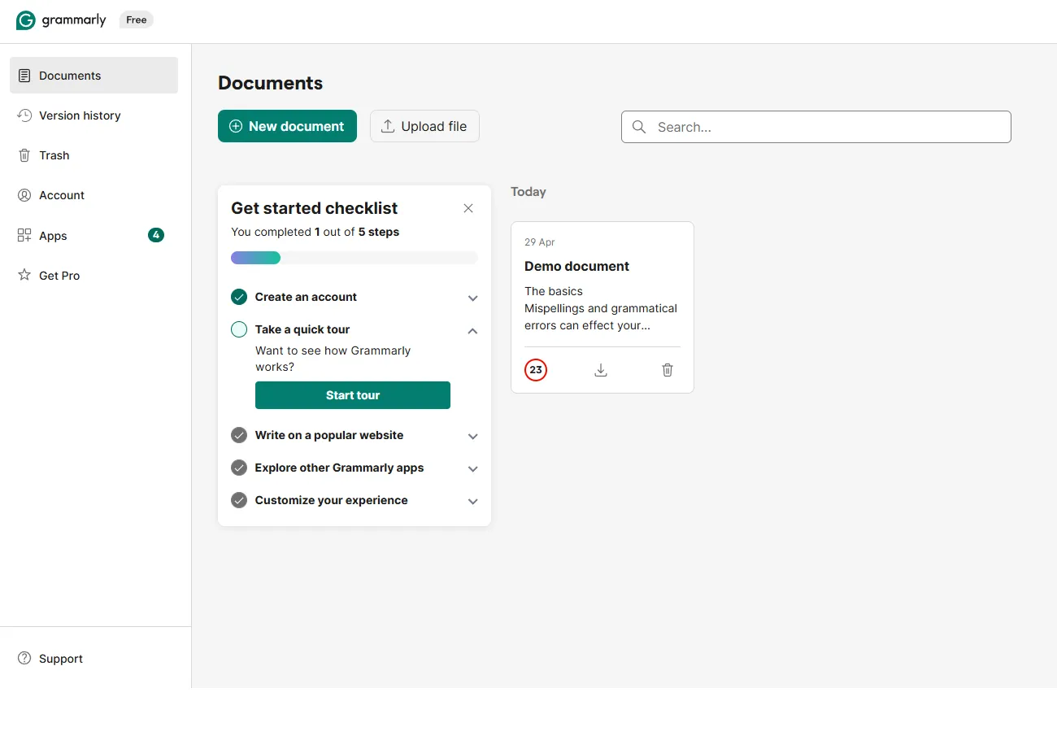Click 'Want to see how Grammarly works?' text
This screenshot has width=1057, height=740.
[333, 359]
